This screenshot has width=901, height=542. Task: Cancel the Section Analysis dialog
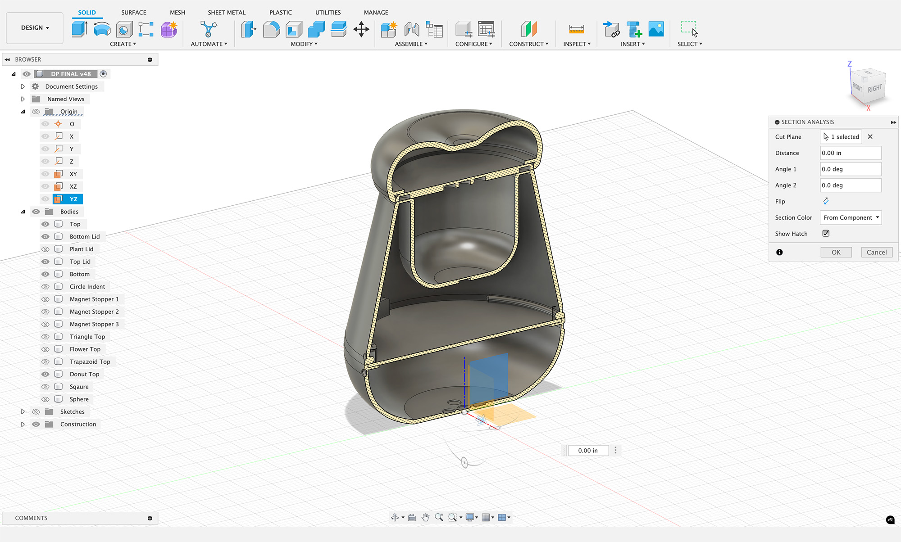click(876, 252)
